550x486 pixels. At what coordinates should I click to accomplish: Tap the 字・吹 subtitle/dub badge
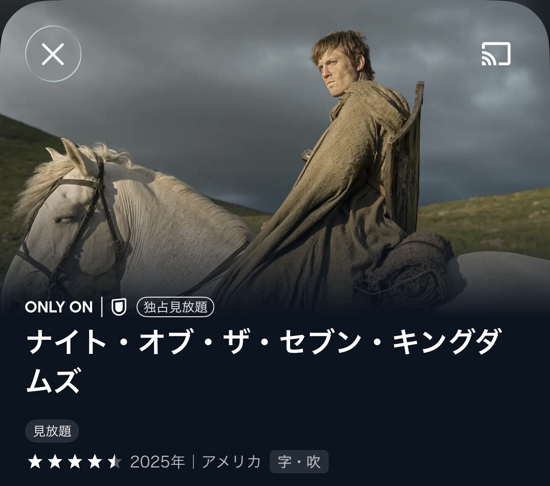point(299,462)
